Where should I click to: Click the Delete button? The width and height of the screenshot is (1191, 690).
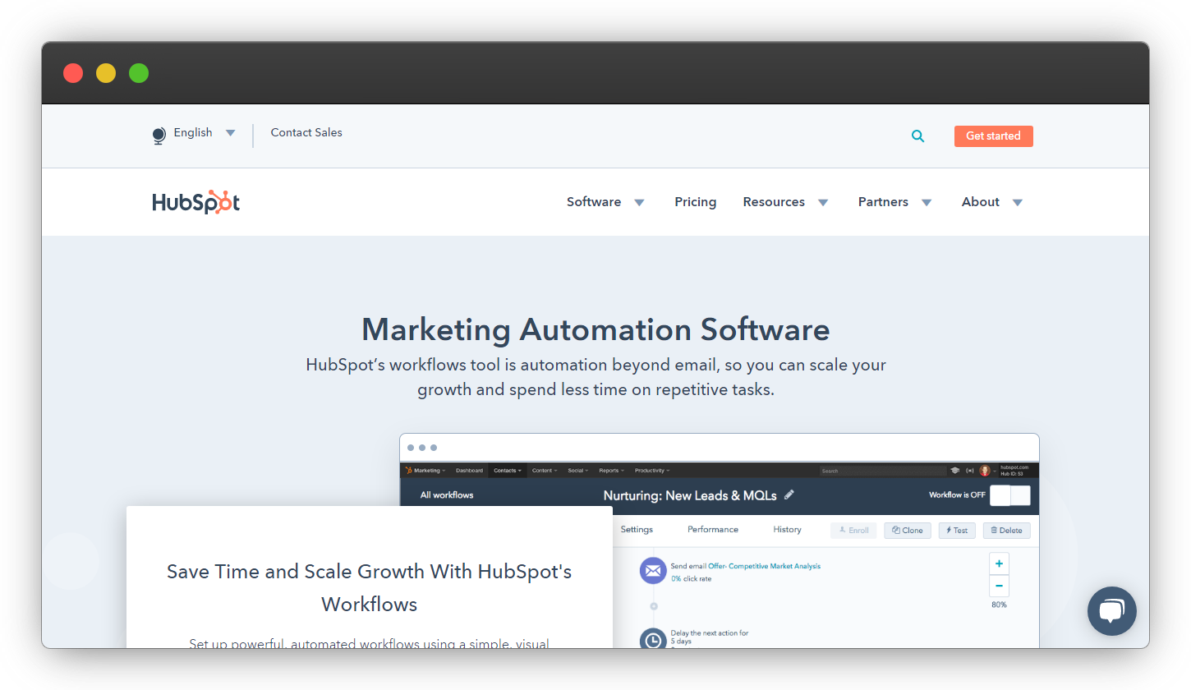coord(1006,531)
